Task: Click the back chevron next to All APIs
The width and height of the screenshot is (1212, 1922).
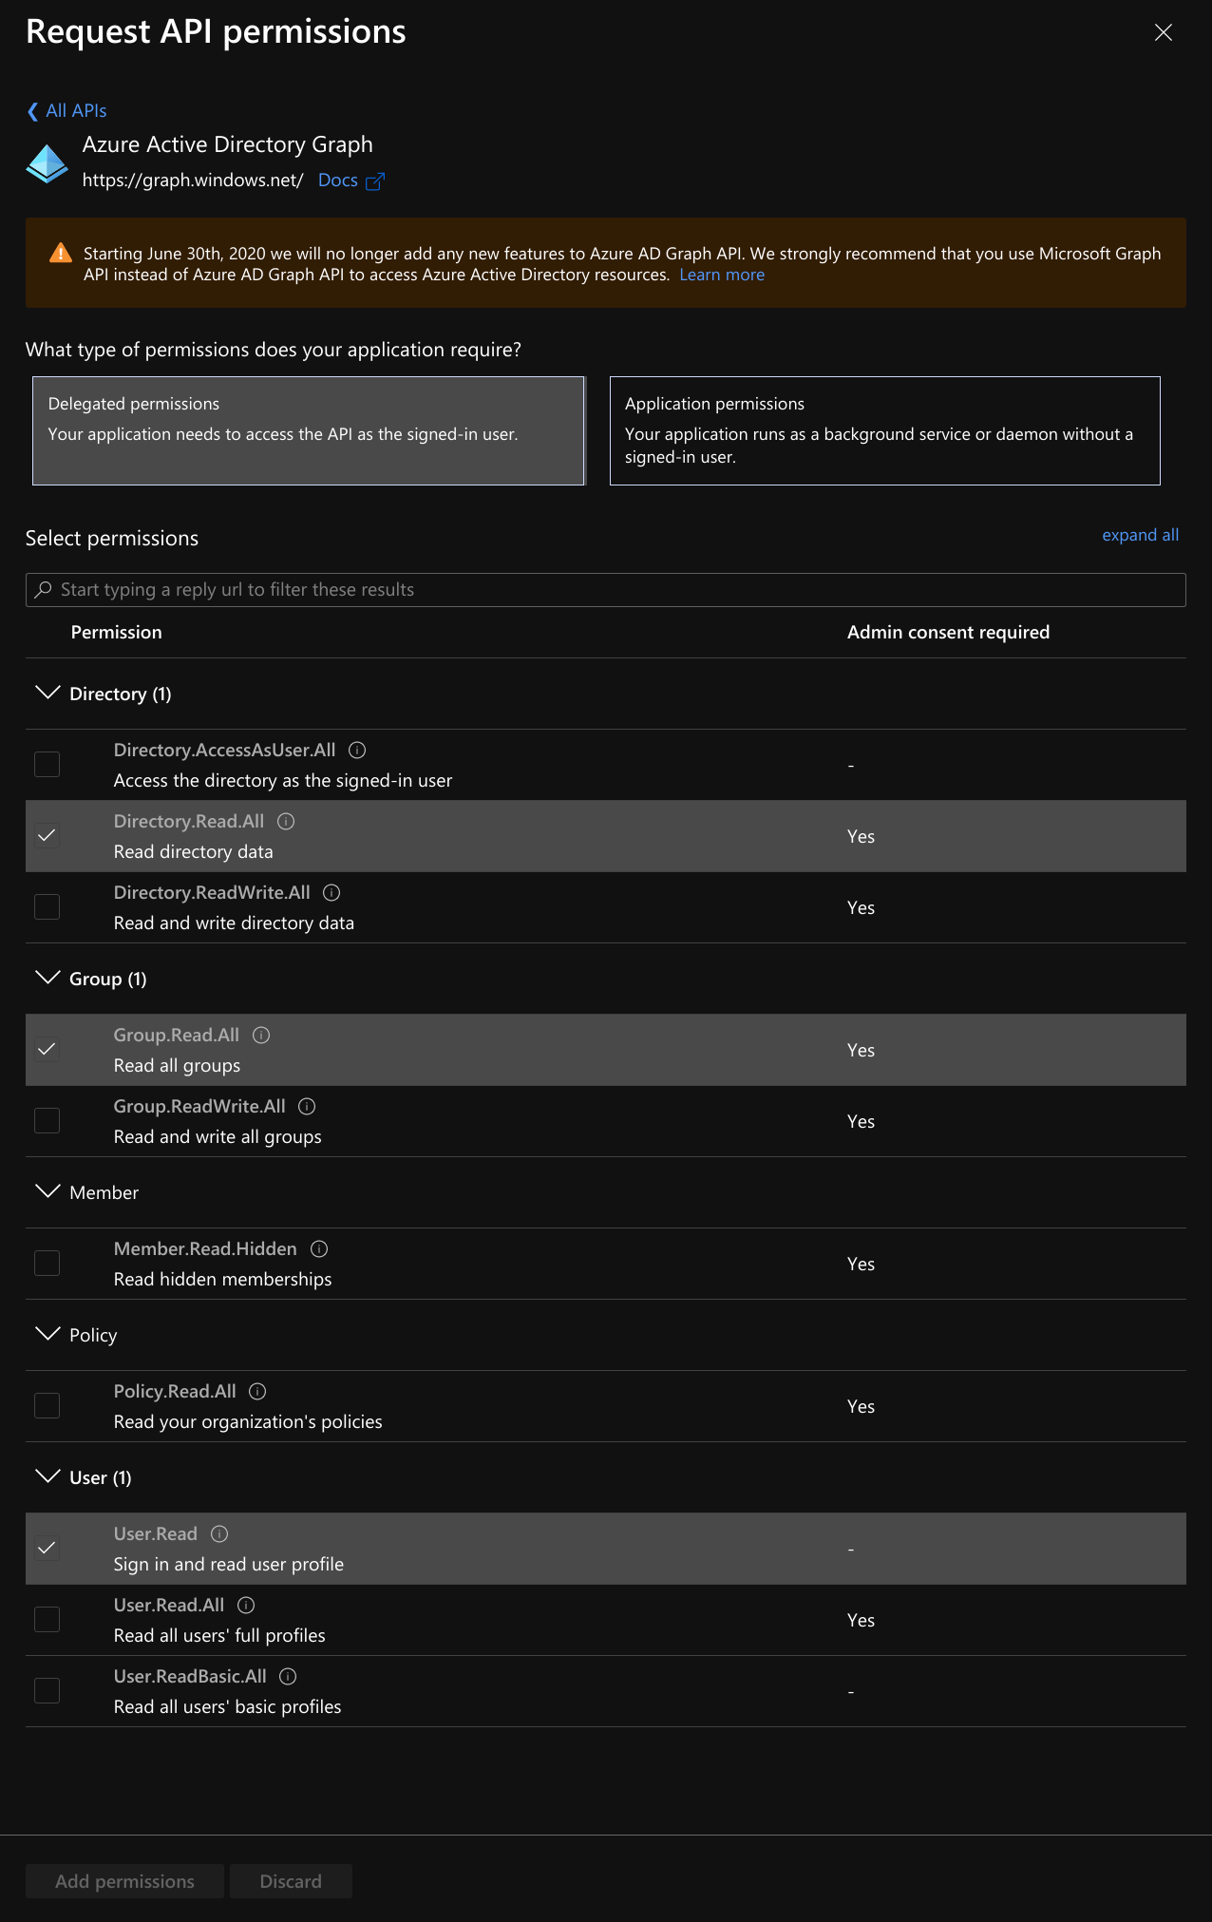Action: pyautogui.click(x=32, y=111)
